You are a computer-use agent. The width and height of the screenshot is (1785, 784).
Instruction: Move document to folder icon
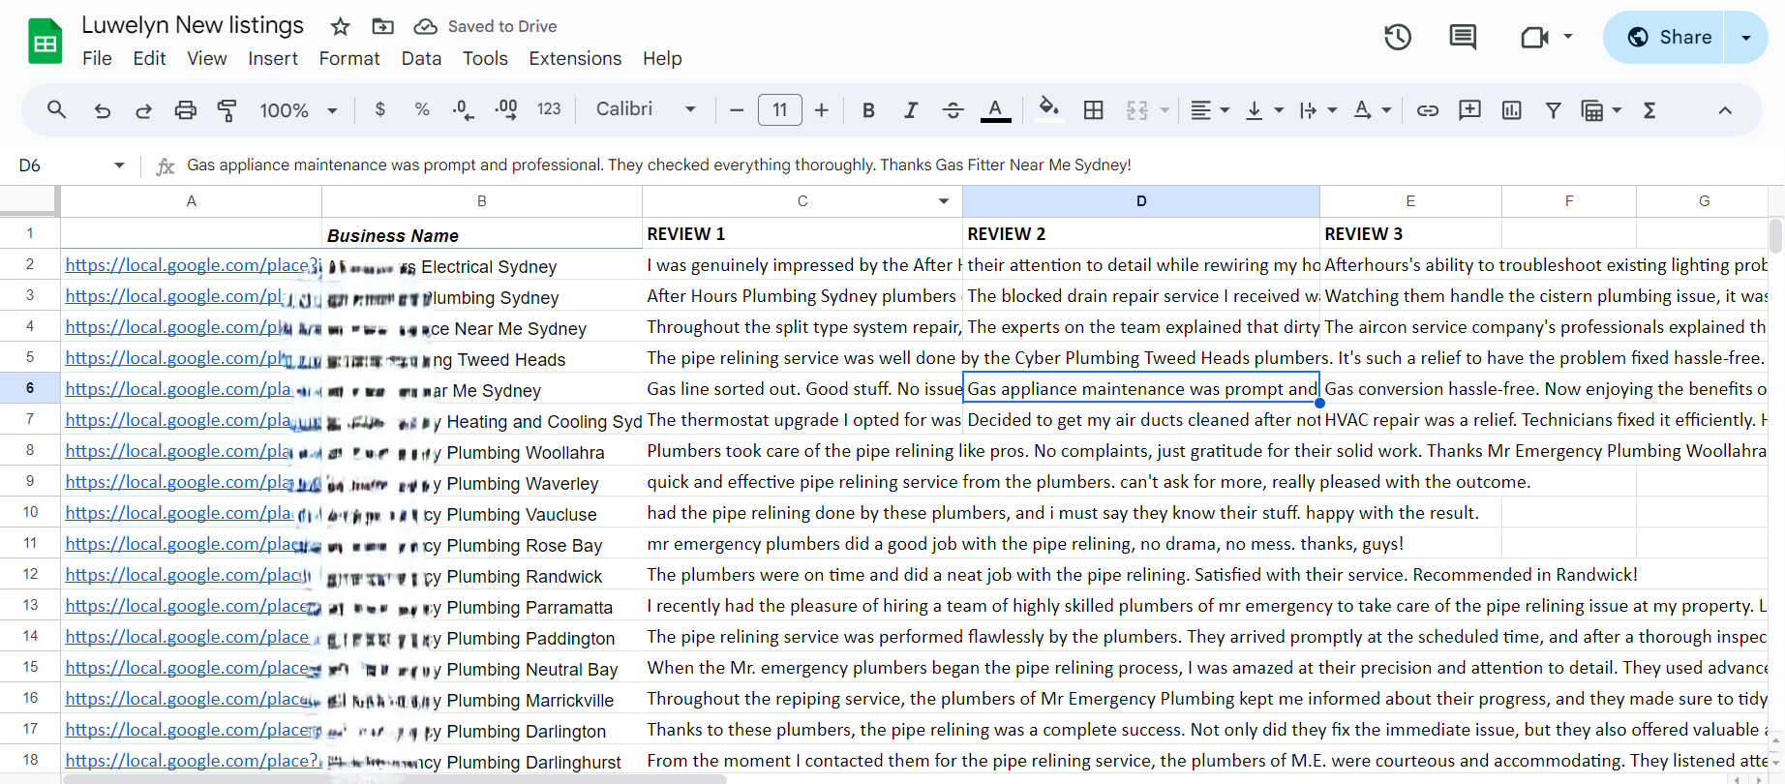point(383,26)
